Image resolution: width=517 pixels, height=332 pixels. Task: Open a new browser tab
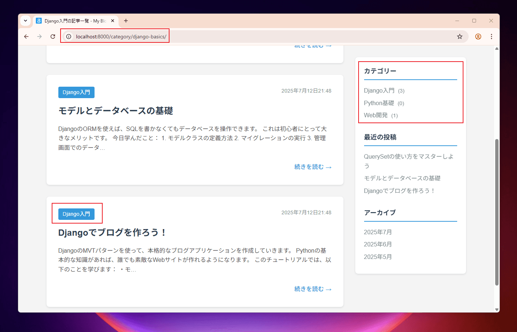tap(126, 21)
